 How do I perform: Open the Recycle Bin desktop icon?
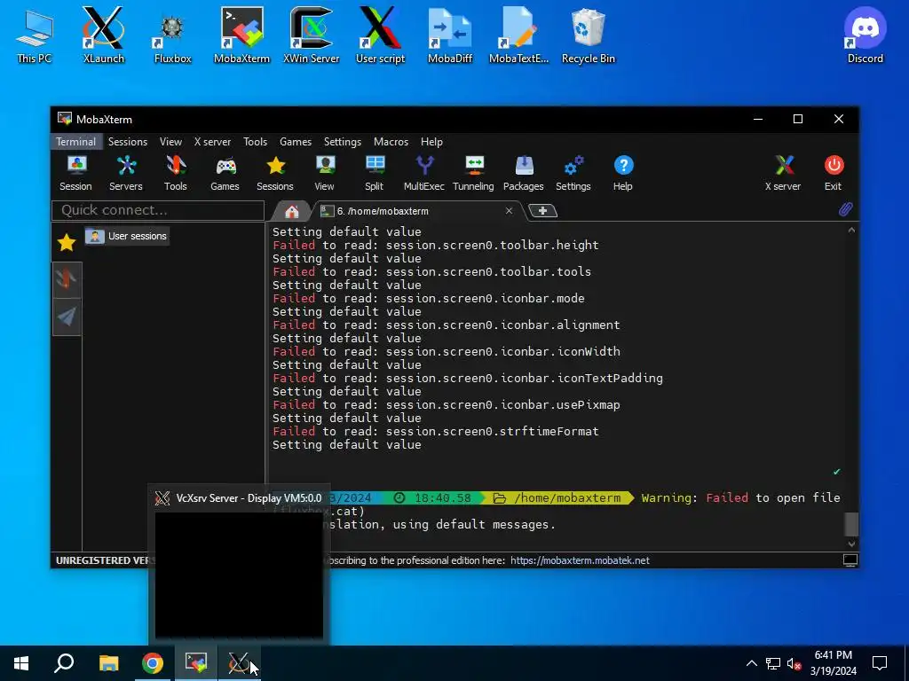(x=588, y=35)
